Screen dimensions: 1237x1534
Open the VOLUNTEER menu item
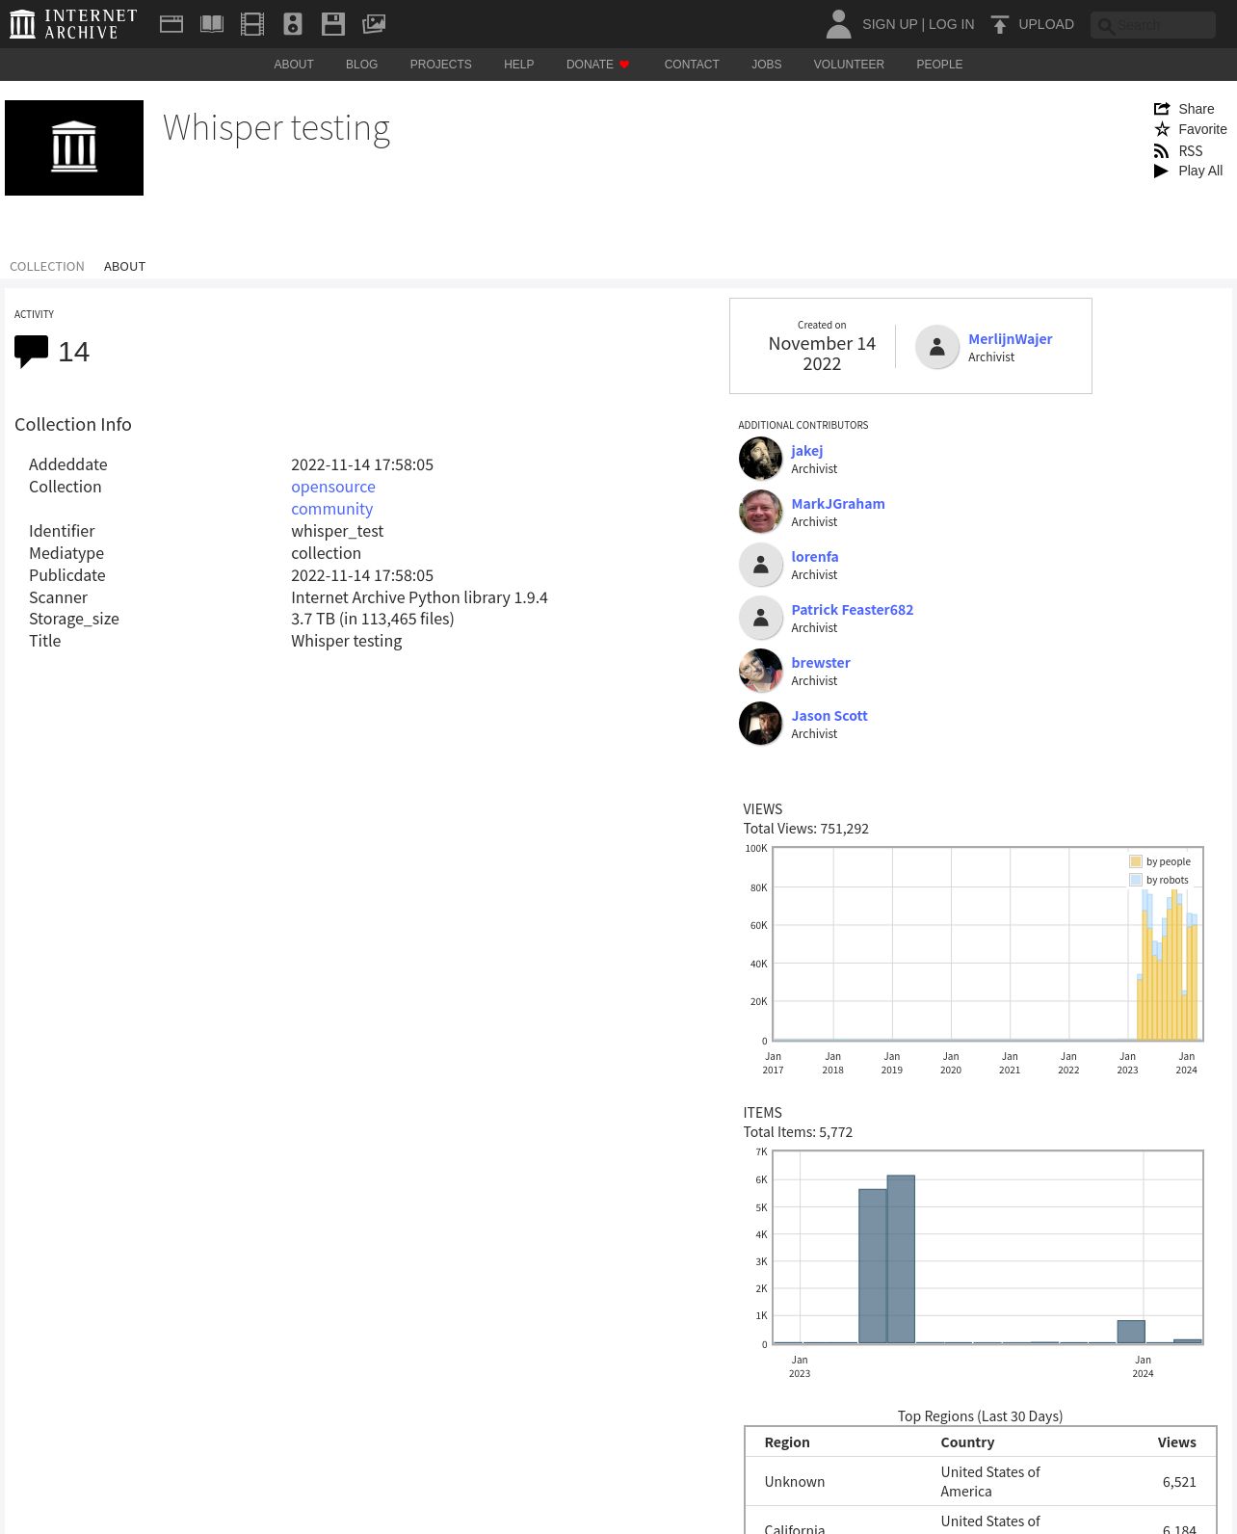(x=849, y=65)
